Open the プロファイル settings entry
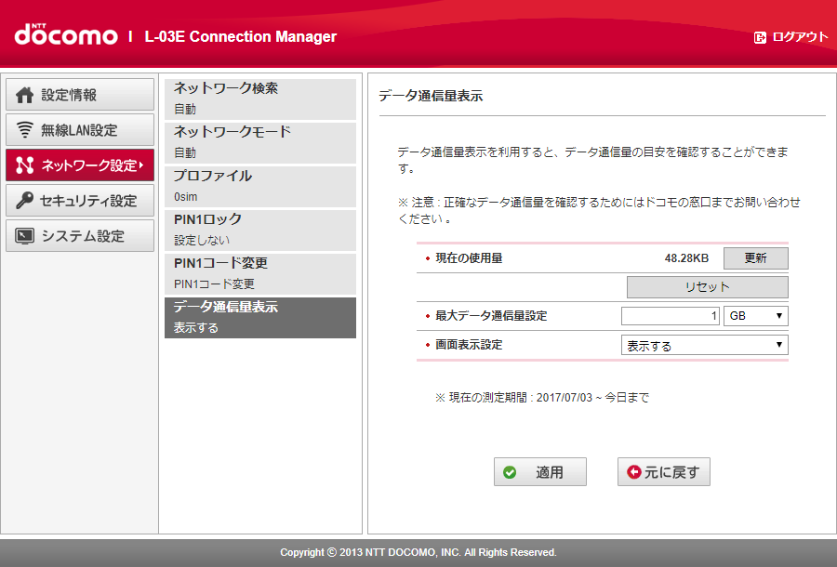This screenshot has width=837, height=567. (x=260, y=186)
